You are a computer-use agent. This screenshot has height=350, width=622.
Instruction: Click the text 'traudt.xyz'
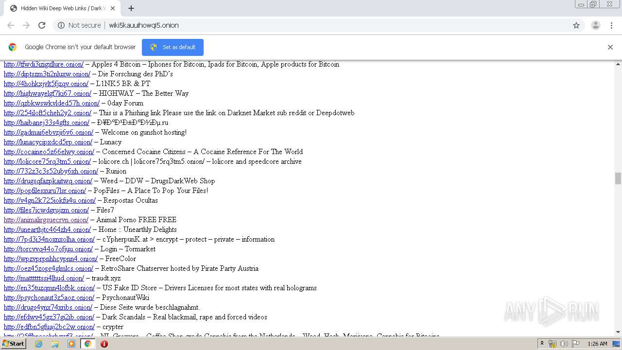pos(106,278)
